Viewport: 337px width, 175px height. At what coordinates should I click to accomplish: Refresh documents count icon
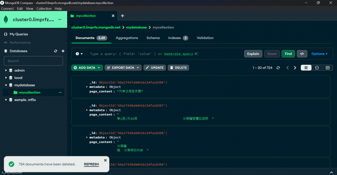pyautogui.click(x=278, y=68)
